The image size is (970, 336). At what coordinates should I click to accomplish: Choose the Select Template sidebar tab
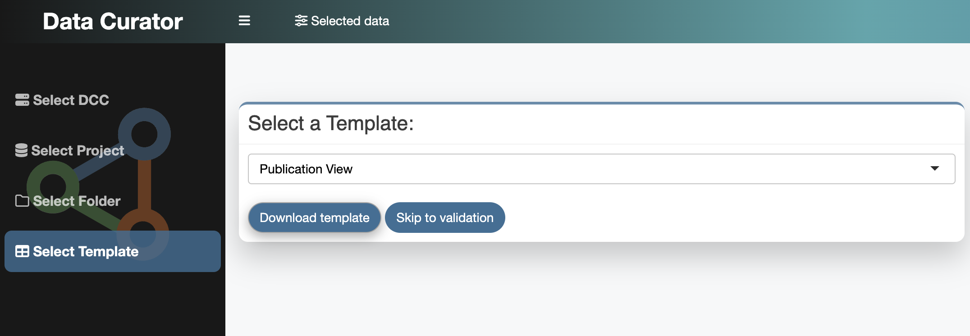point(113,251)
